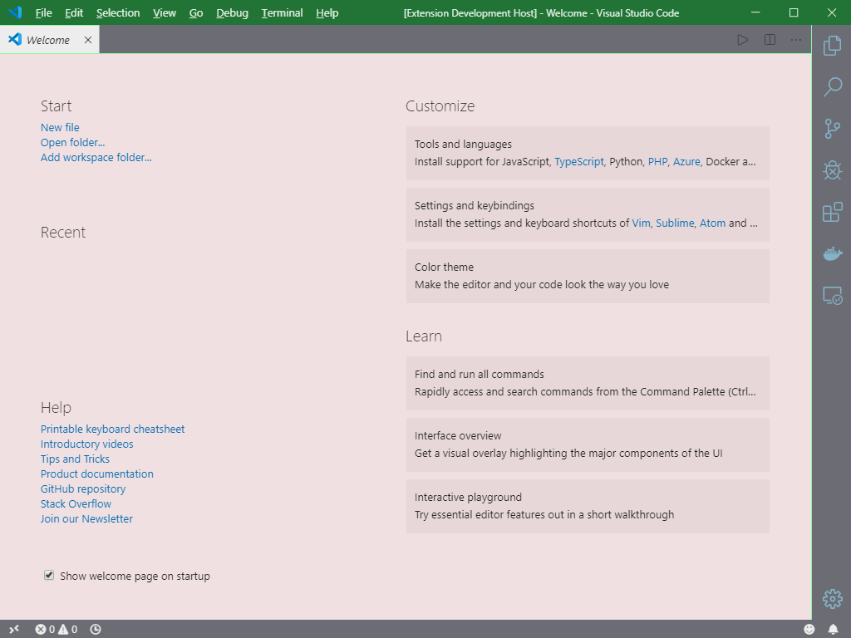Open Find and run all commands card
Image resolution: width=851 pixels, height=638 pixels.
(x=588, y=383)
